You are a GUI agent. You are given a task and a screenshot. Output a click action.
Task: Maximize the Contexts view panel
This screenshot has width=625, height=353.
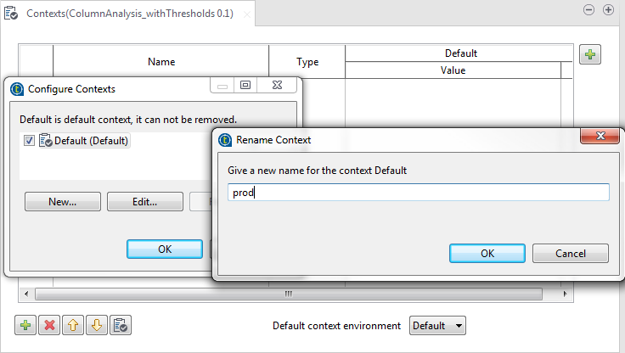pyautogui.click(x=608, y=10)
